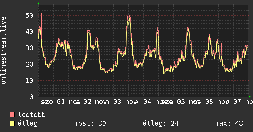Image resolution: width=253 pixels, height=132 pixels.
Task: Click the x-axis date label '06 nov'
Action: 217,102
